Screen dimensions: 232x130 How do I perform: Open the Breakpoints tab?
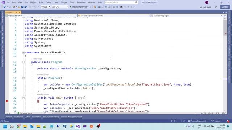[x=18, y=117]
